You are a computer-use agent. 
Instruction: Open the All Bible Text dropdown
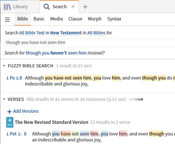(32, 33)
